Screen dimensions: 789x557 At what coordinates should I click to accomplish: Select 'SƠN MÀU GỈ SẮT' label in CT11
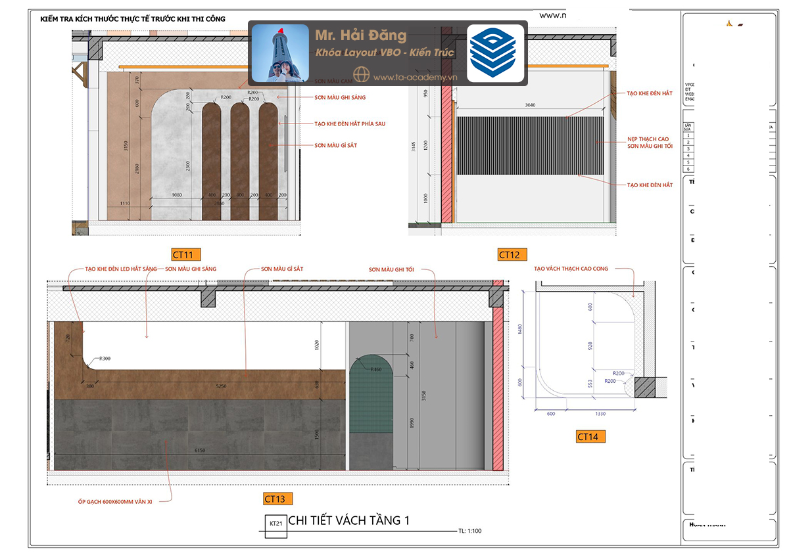pyautogui.click(x=335, y=145)
